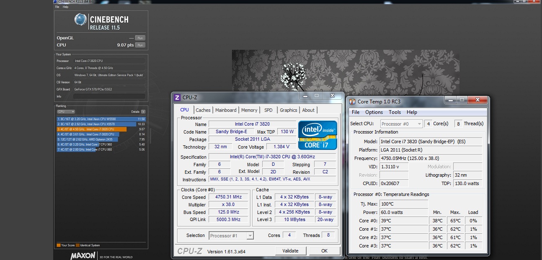Click the Core #0 temperature 39°C
Screen dimensions: 542x260
(404, 221)
